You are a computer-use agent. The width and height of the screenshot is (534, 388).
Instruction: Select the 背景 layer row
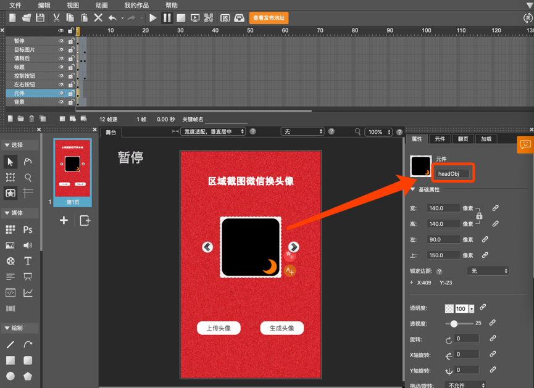click(x=40, y=102)
